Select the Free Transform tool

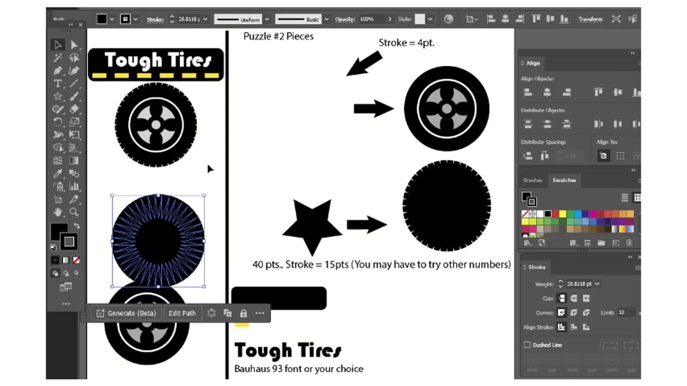tap(74, 135)
